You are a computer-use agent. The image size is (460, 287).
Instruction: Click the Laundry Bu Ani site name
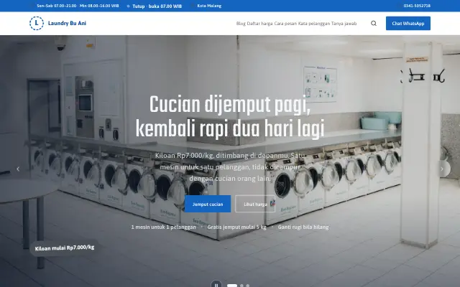point(67,23)
